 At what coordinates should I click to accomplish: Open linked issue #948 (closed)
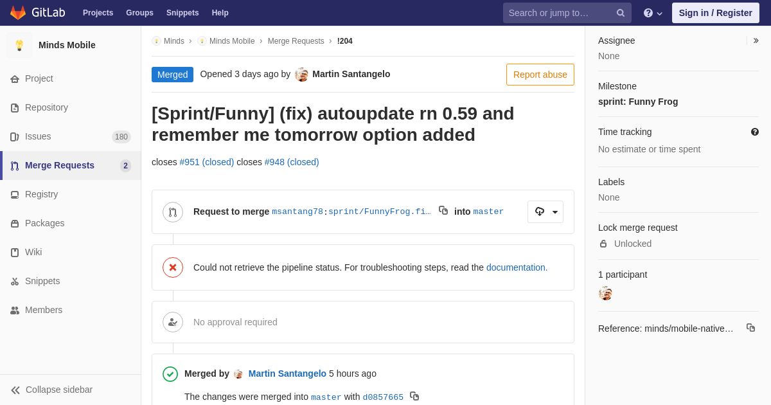(x=292, y=162)
